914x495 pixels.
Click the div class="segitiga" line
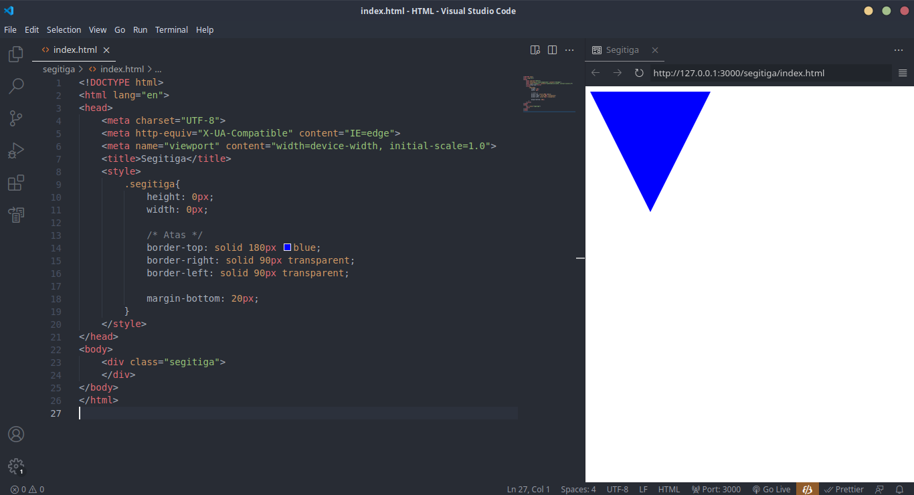[x=163, y=362]
